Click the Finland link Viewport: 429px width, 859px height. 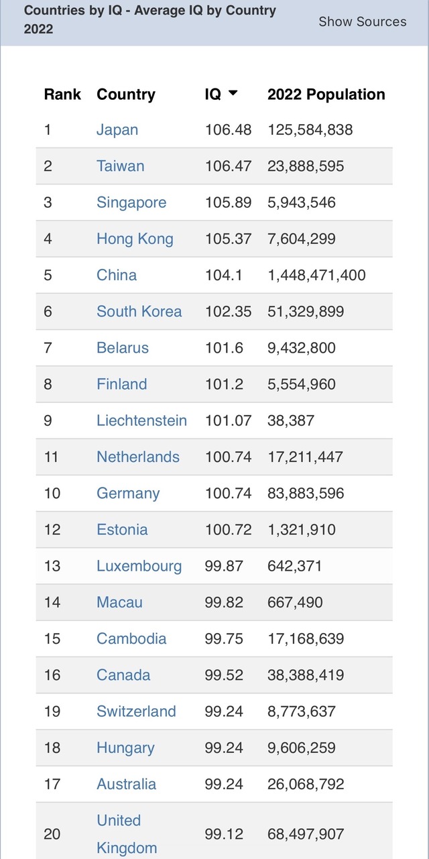click(x=121, y=384)
